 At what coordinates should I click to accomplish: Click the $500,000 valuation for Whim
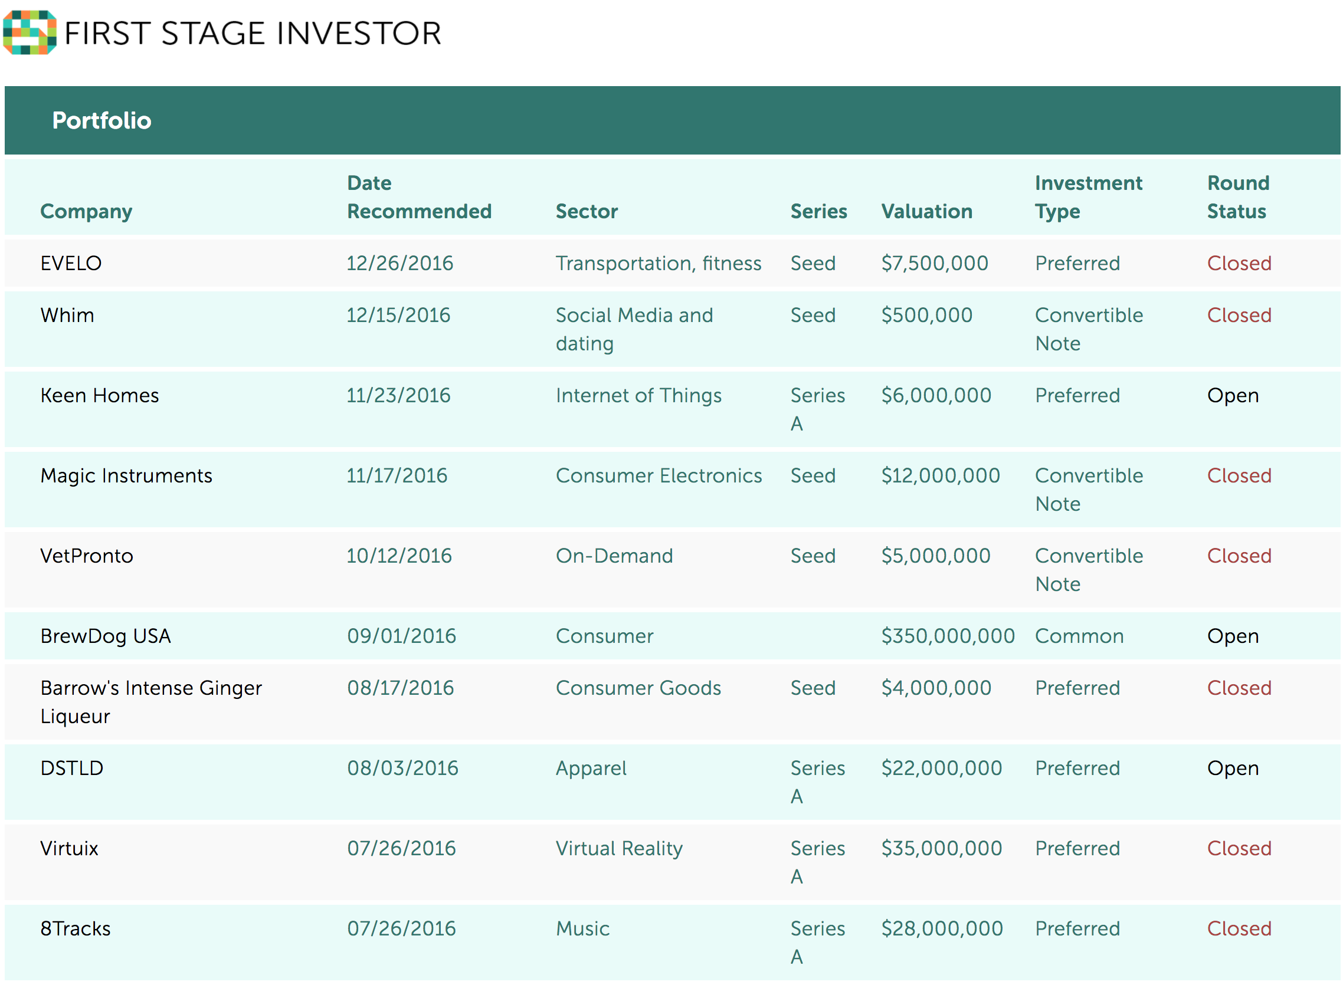point(927,316)
